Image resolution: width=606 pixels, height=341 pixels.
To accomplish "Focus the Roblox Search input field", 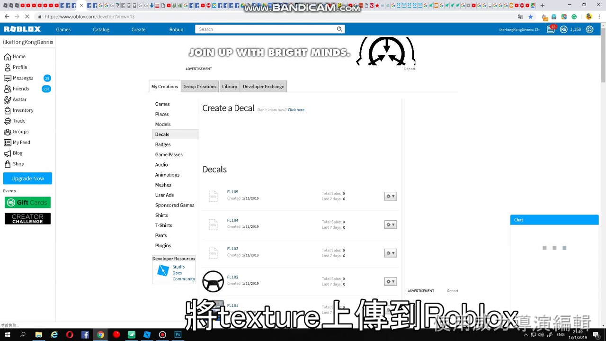I will point(266,29).
